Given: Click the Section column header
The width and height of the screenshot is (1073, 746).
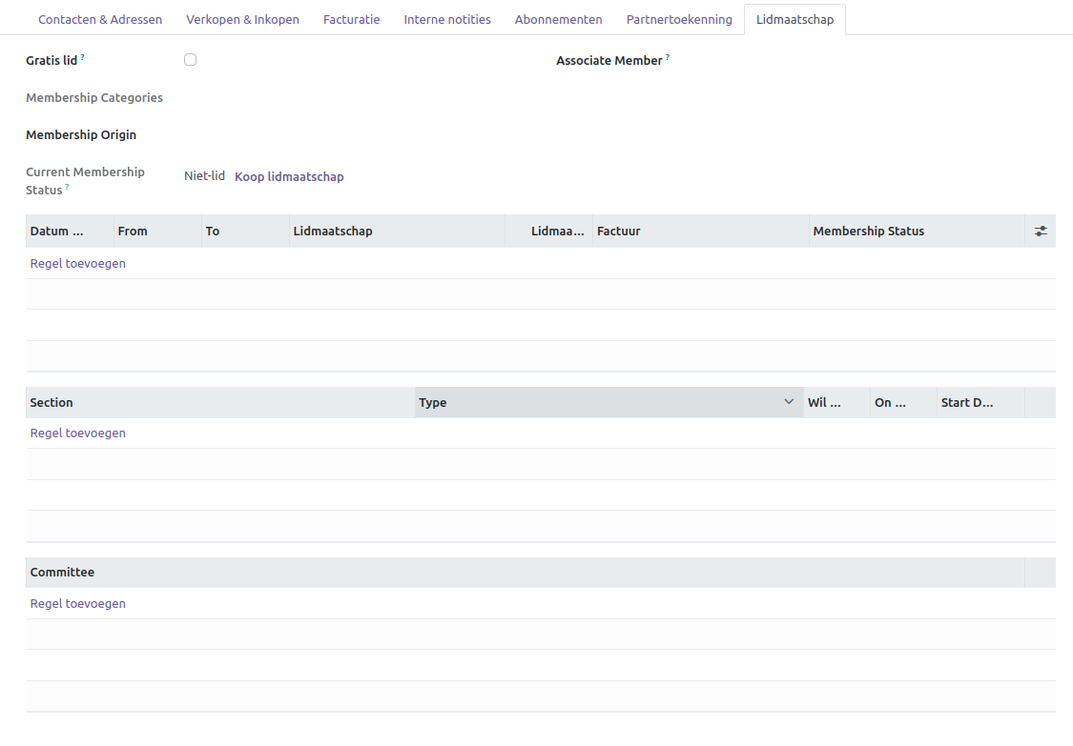Looking at the screenshot, I should coord(52,402).
